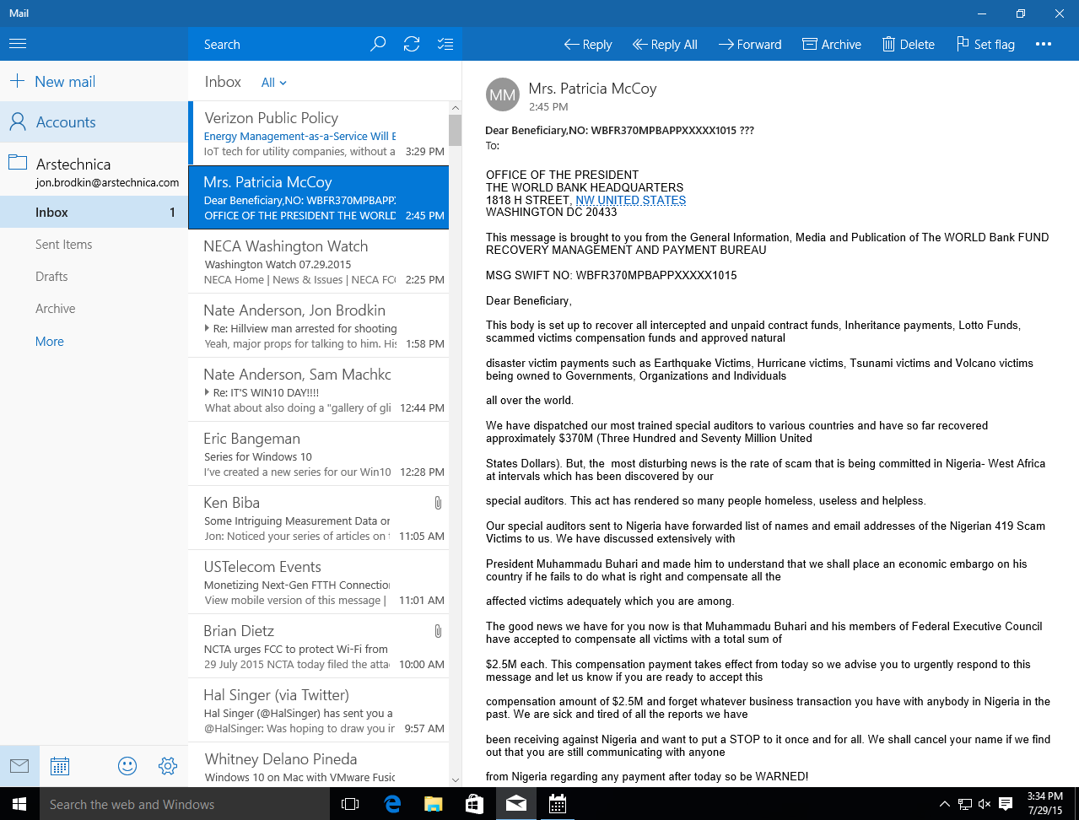Viewport: 1079px width, 820px height.
Task: Show more folders via the More link
Action: [x=49, y=341]
